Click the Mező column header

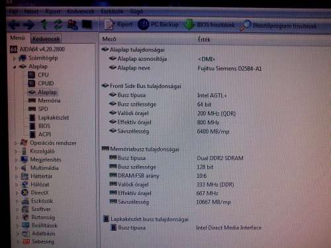pos(109,39)
